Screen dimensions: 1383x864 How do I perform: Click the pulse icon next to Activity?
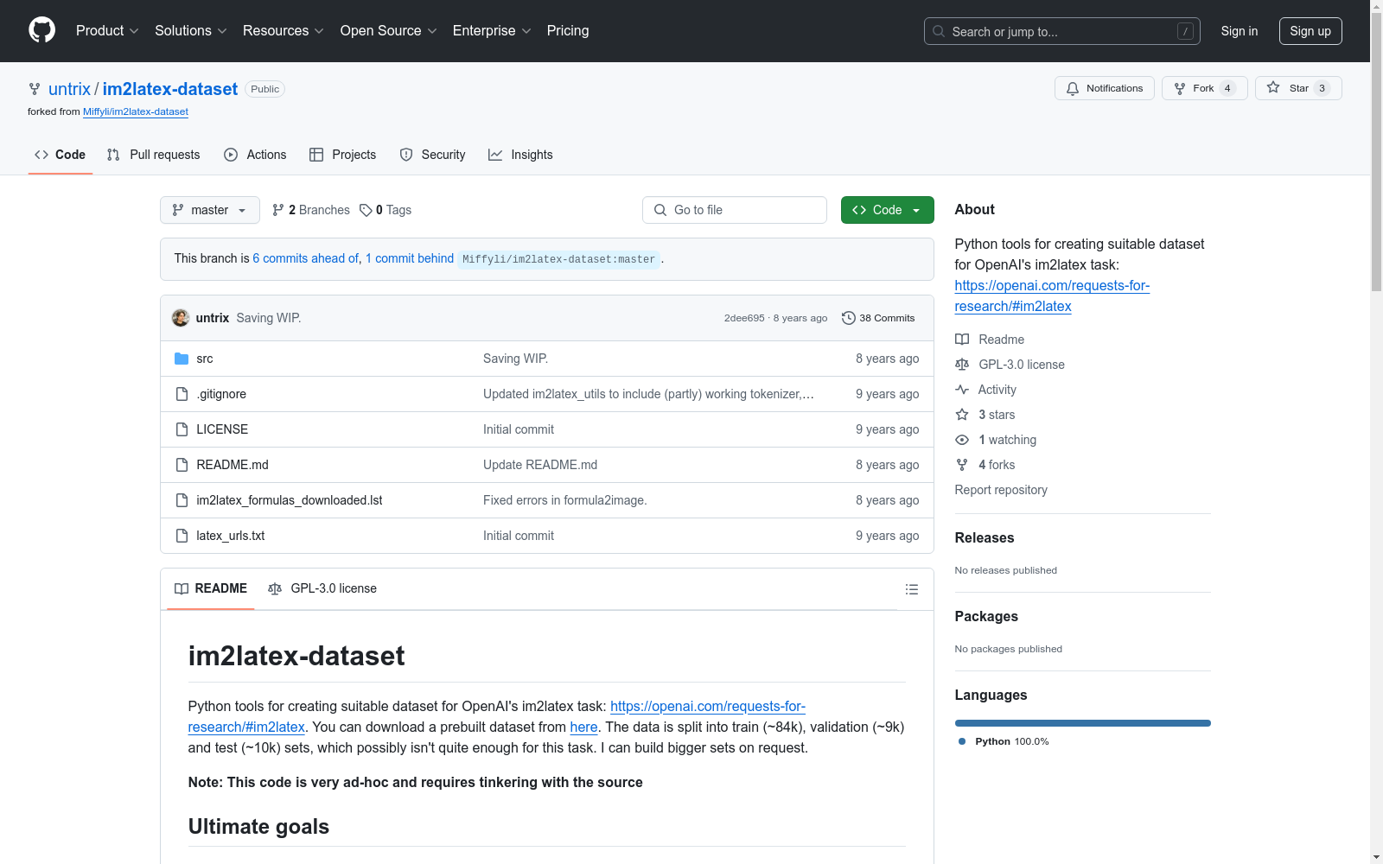(x=962, y=390)
